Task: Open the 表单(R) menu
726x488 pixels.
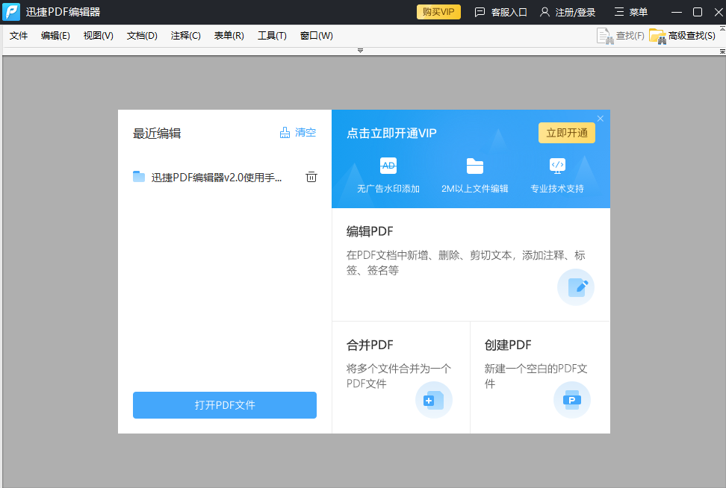Action: click(x=229, y=36)
